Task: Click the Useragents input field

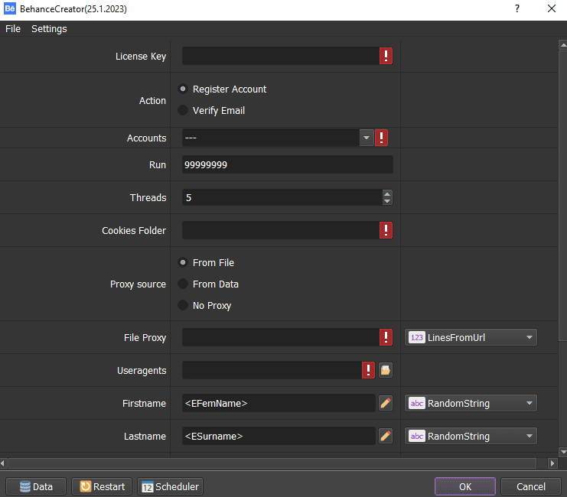Action: click(272, 370)
